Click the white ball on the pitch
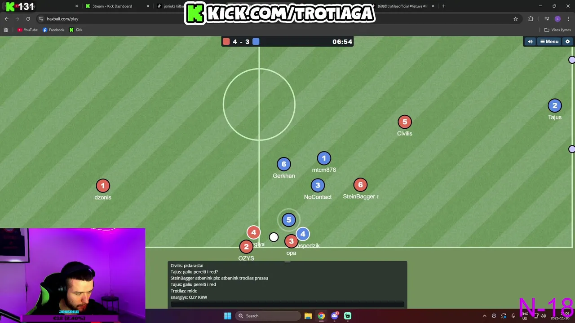This screenshot has width=575, height=323. tap(274, 237)
